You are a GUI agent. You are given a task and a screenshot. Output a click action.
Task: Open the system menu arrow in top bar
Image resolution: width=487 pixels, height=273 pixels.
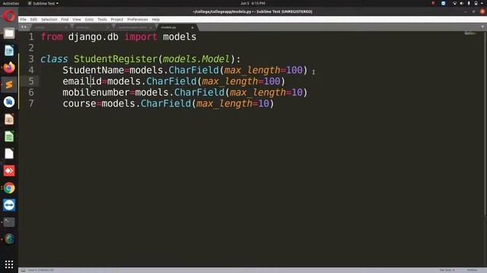pyautogui.click(x=482, y=3)
